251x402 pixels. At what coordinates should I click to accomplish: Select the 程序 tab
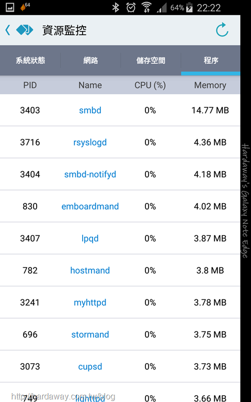pyautogui.click(x=211, y=61)
